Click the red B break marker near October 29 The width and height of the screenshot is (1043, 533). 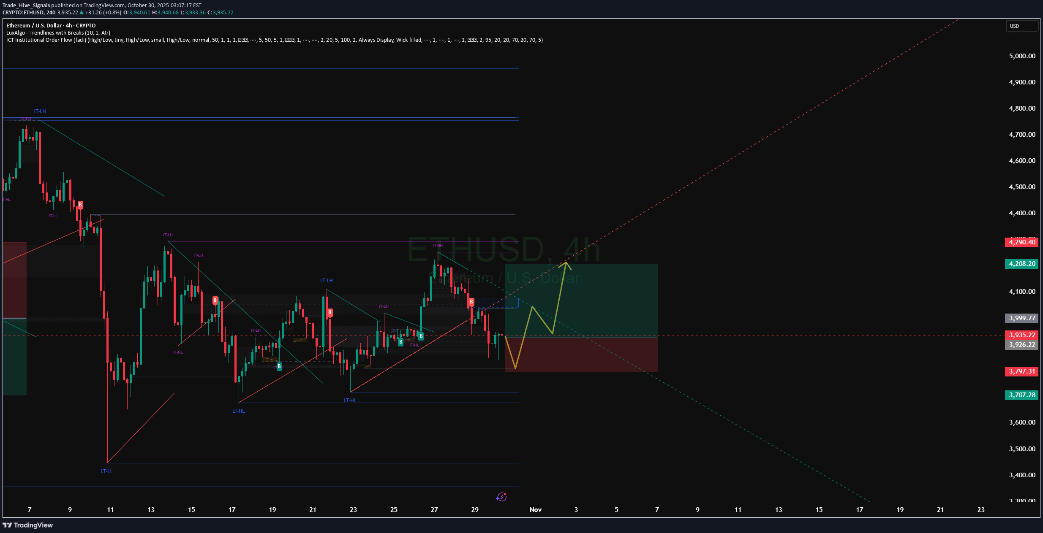click(x=471, y=302)
